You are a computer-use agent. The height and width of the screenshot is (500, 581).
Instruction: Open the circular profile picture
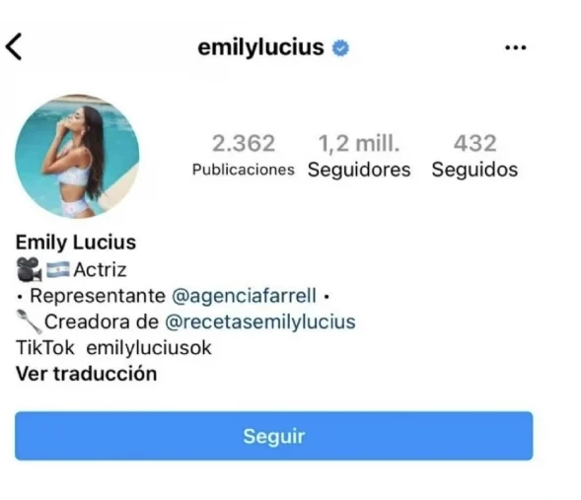[x=77, y=156]
